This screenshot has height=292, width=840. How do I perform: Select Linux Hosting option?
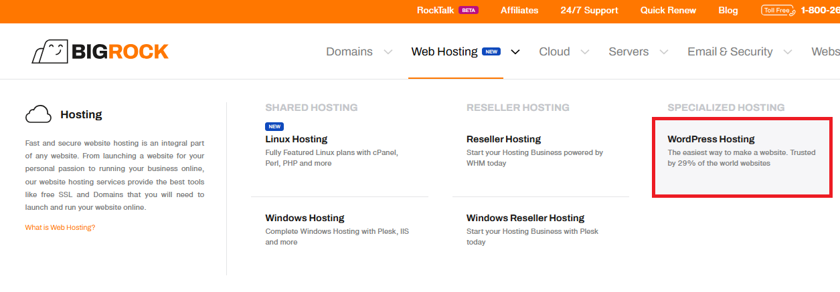point(297,139)
